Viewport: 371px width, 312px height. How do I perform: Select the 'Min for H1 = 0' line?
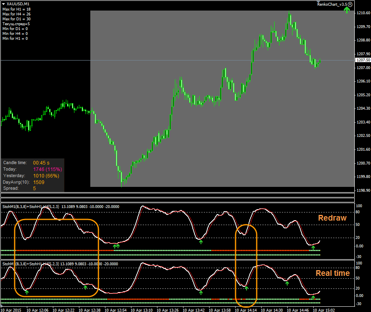coord(15,39)
